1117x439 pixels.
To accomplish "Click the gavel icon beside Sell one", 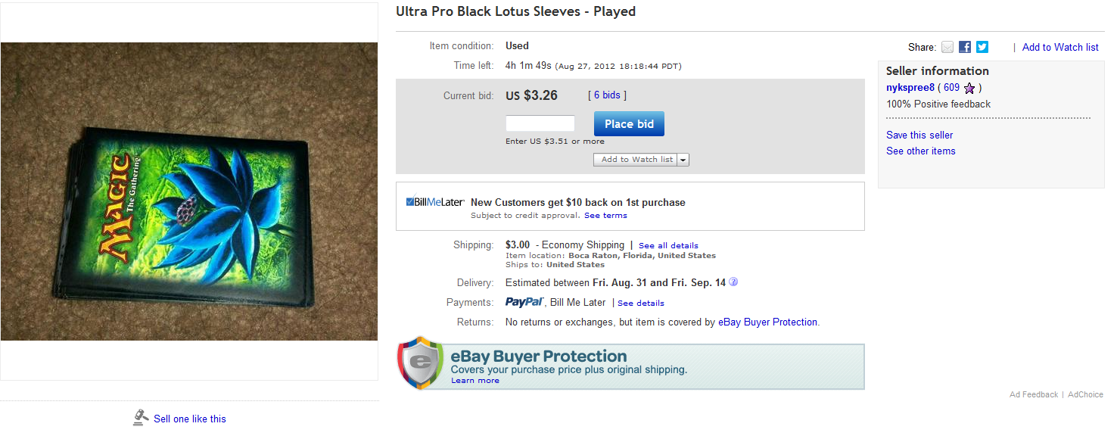I will [x=141, y=418].
